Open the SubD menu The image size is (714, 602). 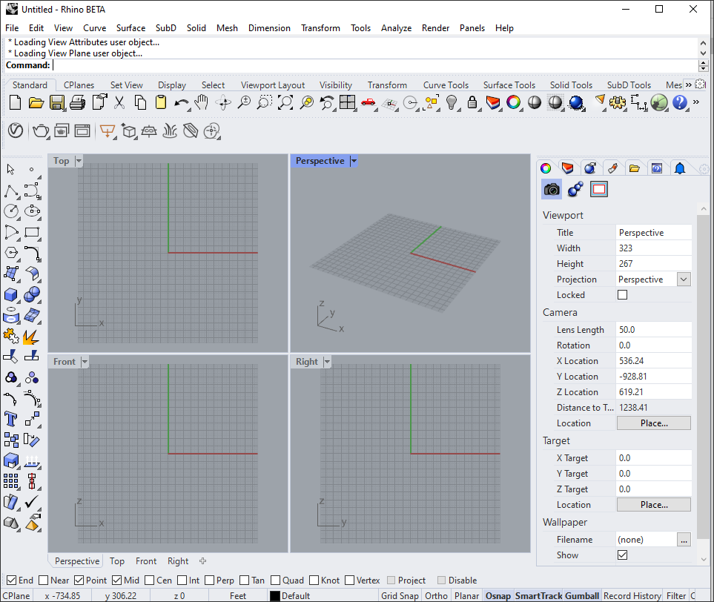point(166,27)
